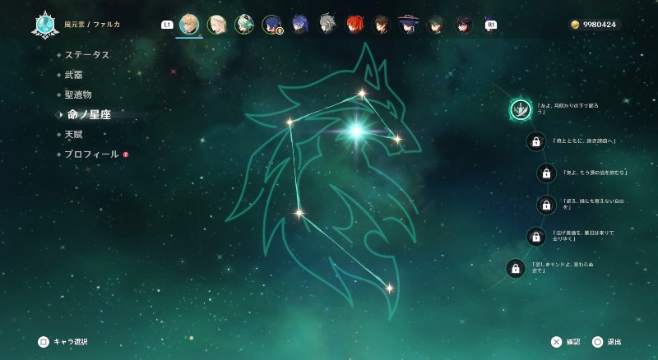Click the 確認 label
The height and width of the screenshot is (360, 658).
pyautogui.click(x=573, y=342)
